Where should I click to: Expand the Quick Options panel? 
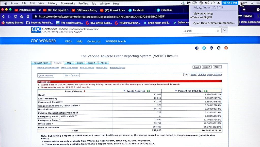(x=46, y=75)
